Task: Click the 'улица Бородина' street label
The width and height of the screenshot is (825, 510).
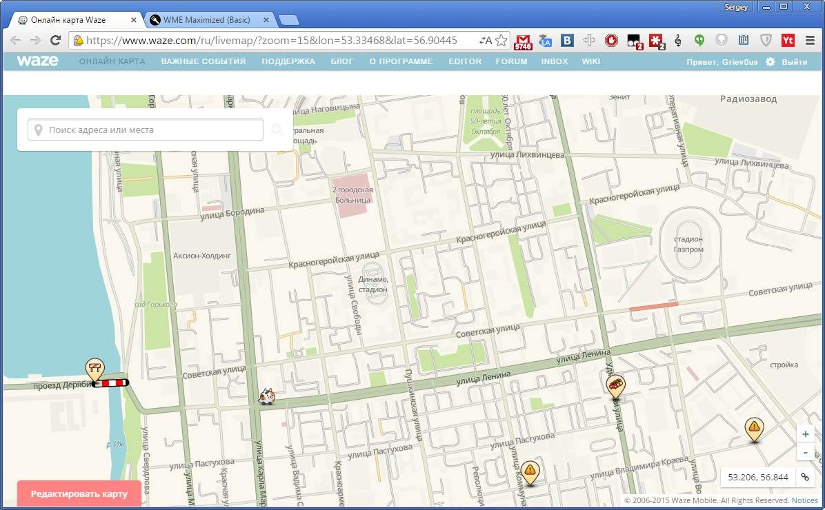Action: coord(232,212)
